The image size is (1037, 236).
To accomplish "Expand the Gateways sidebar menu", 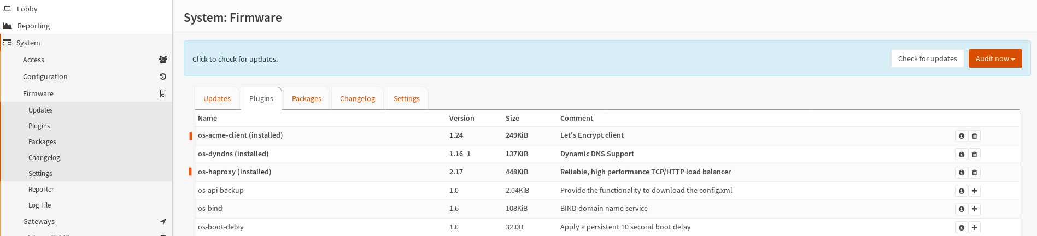I will point(39,222).
